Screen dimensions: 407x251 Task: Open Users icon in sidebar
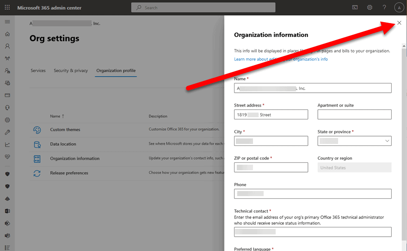(x=7, y=46)
